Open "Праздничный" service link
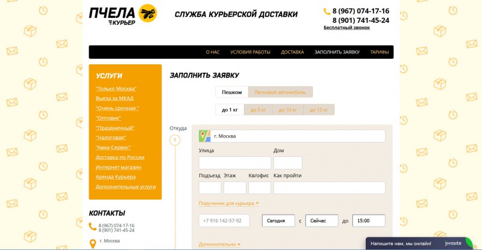 115,128
